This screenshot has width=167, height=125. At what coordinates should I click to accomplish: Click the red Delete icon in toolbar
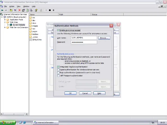pos(20,10)
